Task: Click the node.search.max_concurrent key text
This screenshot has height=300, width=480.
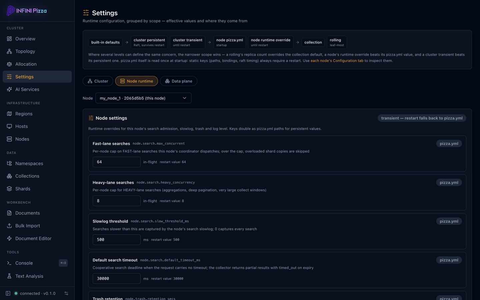Action: point(159,144)
